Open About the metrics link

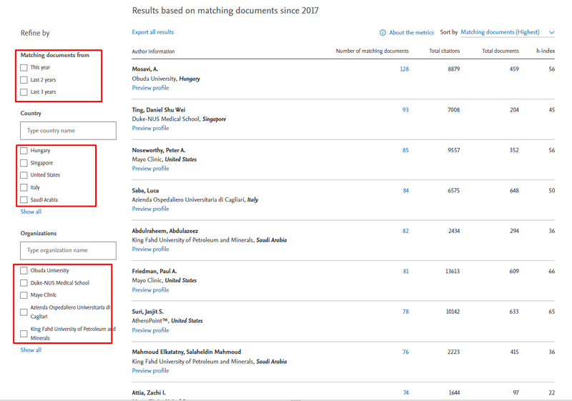(411, 33)
